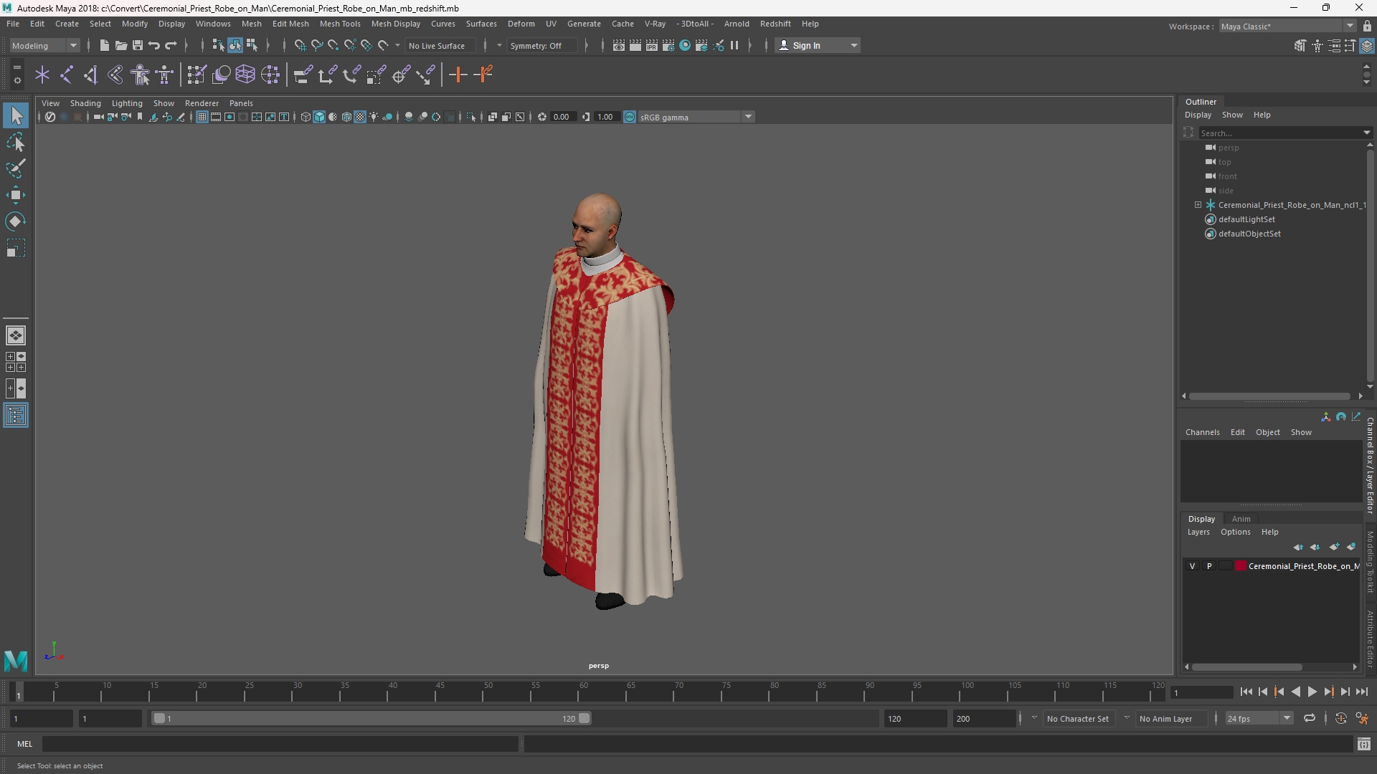Toggle color management sRGB icon
The height and width of the screenshot is (774, 1377).
tap(629, 117)
